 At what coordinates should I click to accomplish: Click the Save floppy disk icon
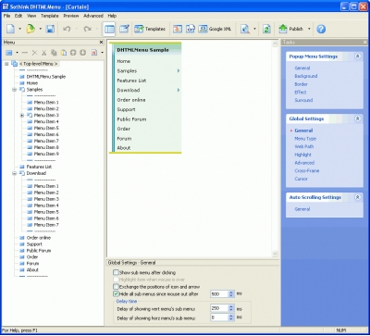point(50,29)
